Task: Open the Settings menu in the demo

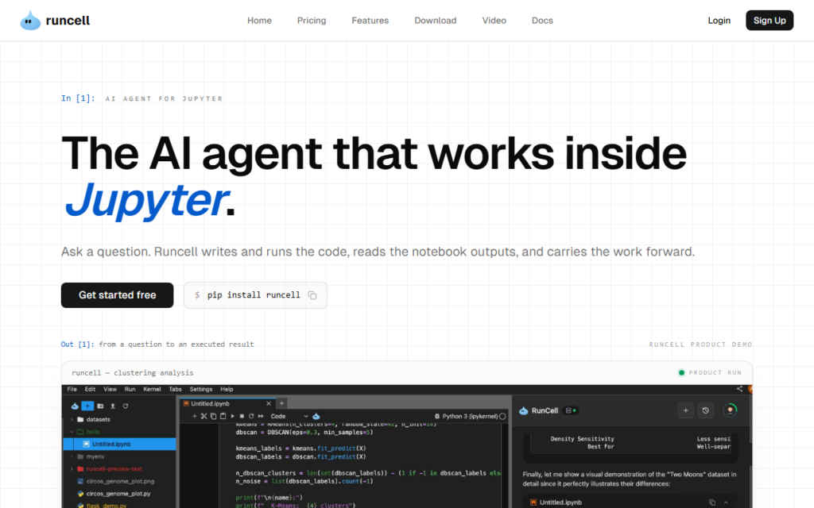Action: (x=201, y=389)
